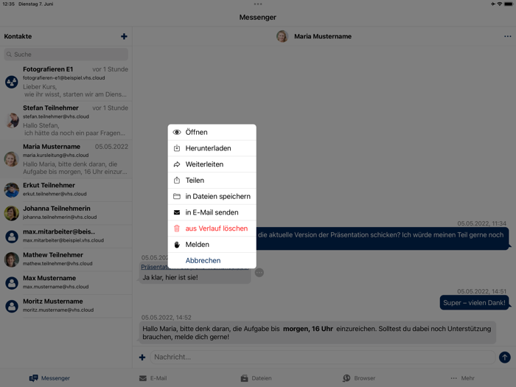The height and width of the screenshot is (387, 516).
Task: Click the share icon beside Teilen
Action: [x=177, y=181]
